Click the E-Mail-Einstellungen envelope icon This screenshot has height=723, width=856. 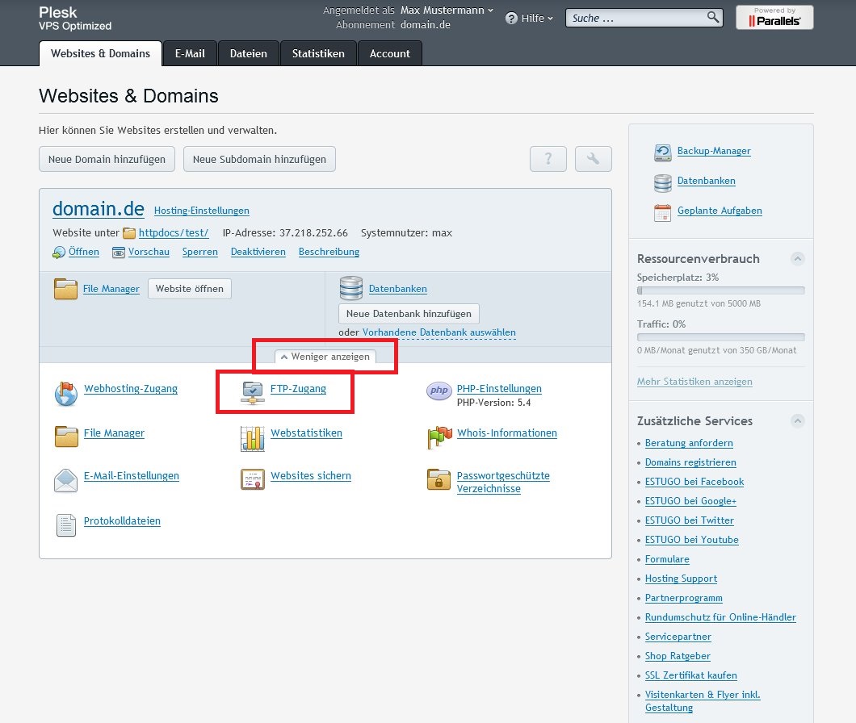(x=65, y=480)
